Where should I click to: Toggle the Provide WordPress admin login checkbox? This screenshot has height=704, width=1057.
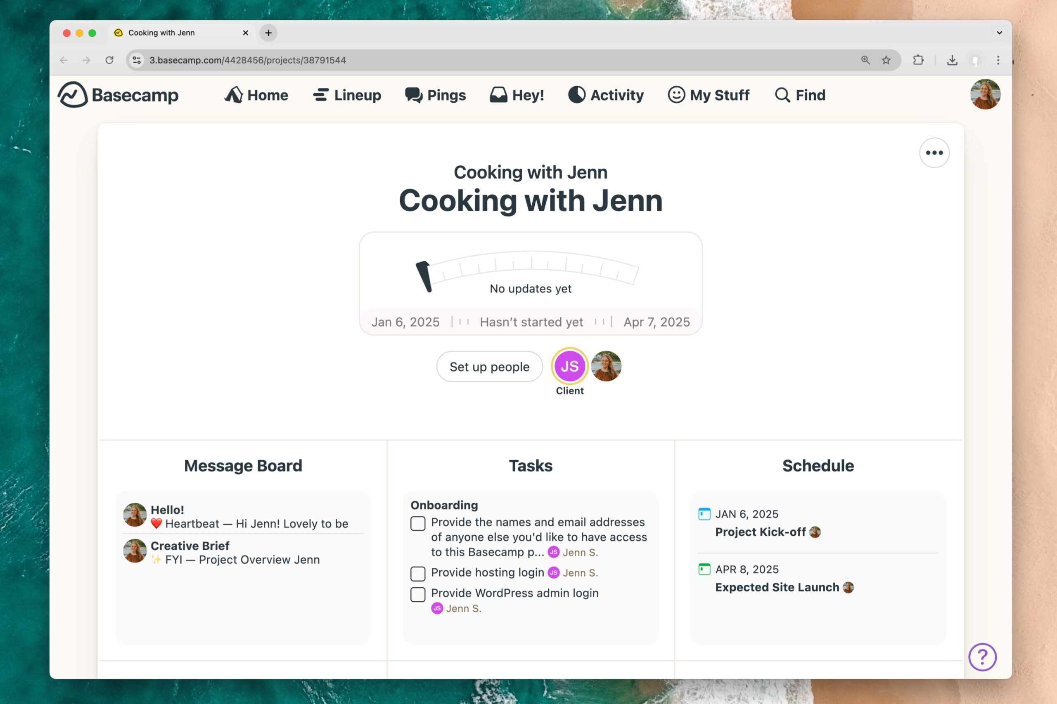tap(417, 593)
